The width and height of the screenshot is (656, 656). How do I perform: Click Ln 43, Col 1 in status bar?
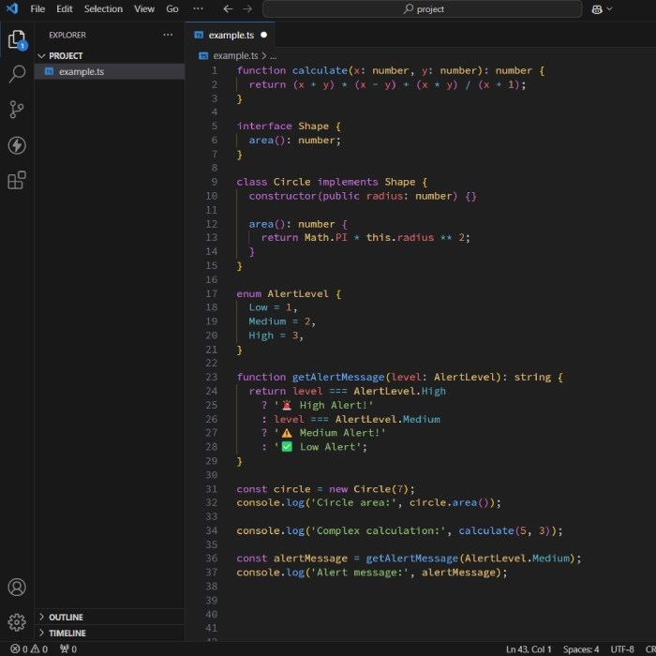coord(529,649)
